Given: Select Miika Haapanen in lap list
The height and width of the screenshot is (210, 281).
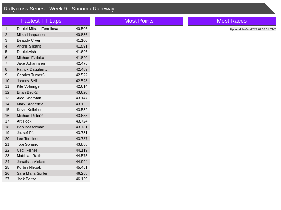Looking at the screenshot, I should (x=31, y=35).
